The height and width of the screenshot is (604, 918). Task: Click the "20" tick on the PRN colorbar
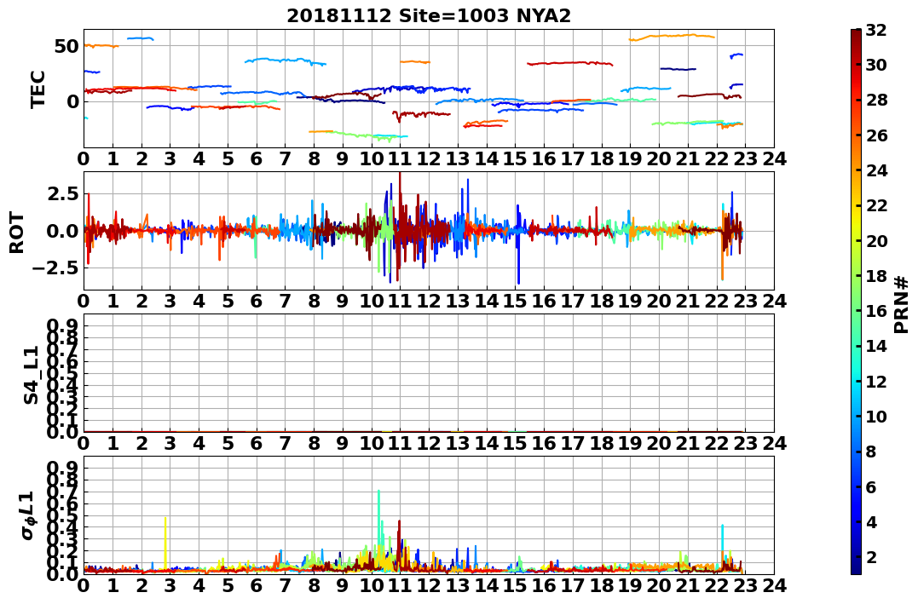point(876,240)
